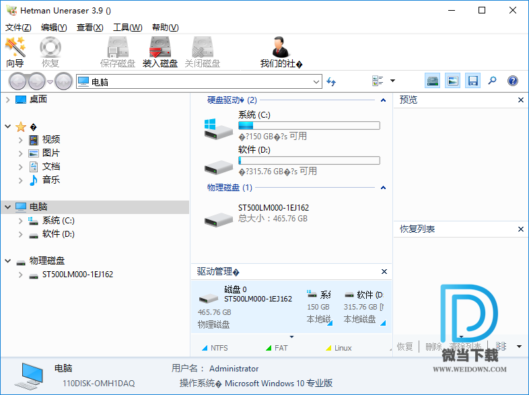
Task: Refresh the view using the blue arrows
Action: [331, 81]
